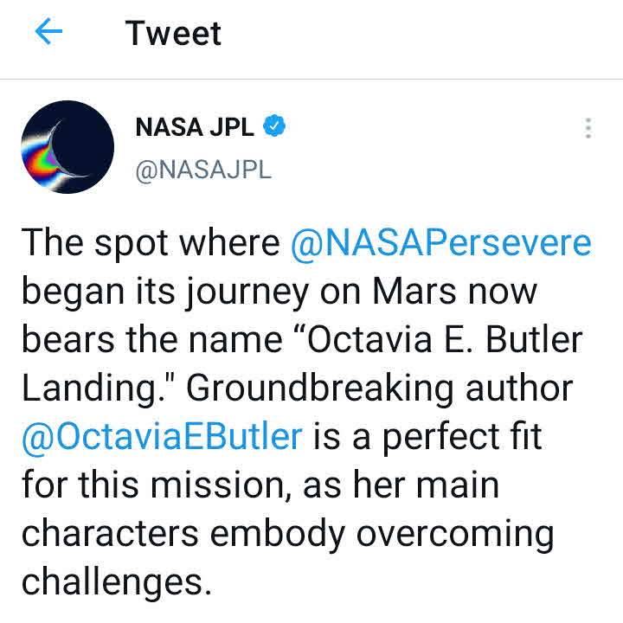Click the NASA JPL display name

click(195, 127)
